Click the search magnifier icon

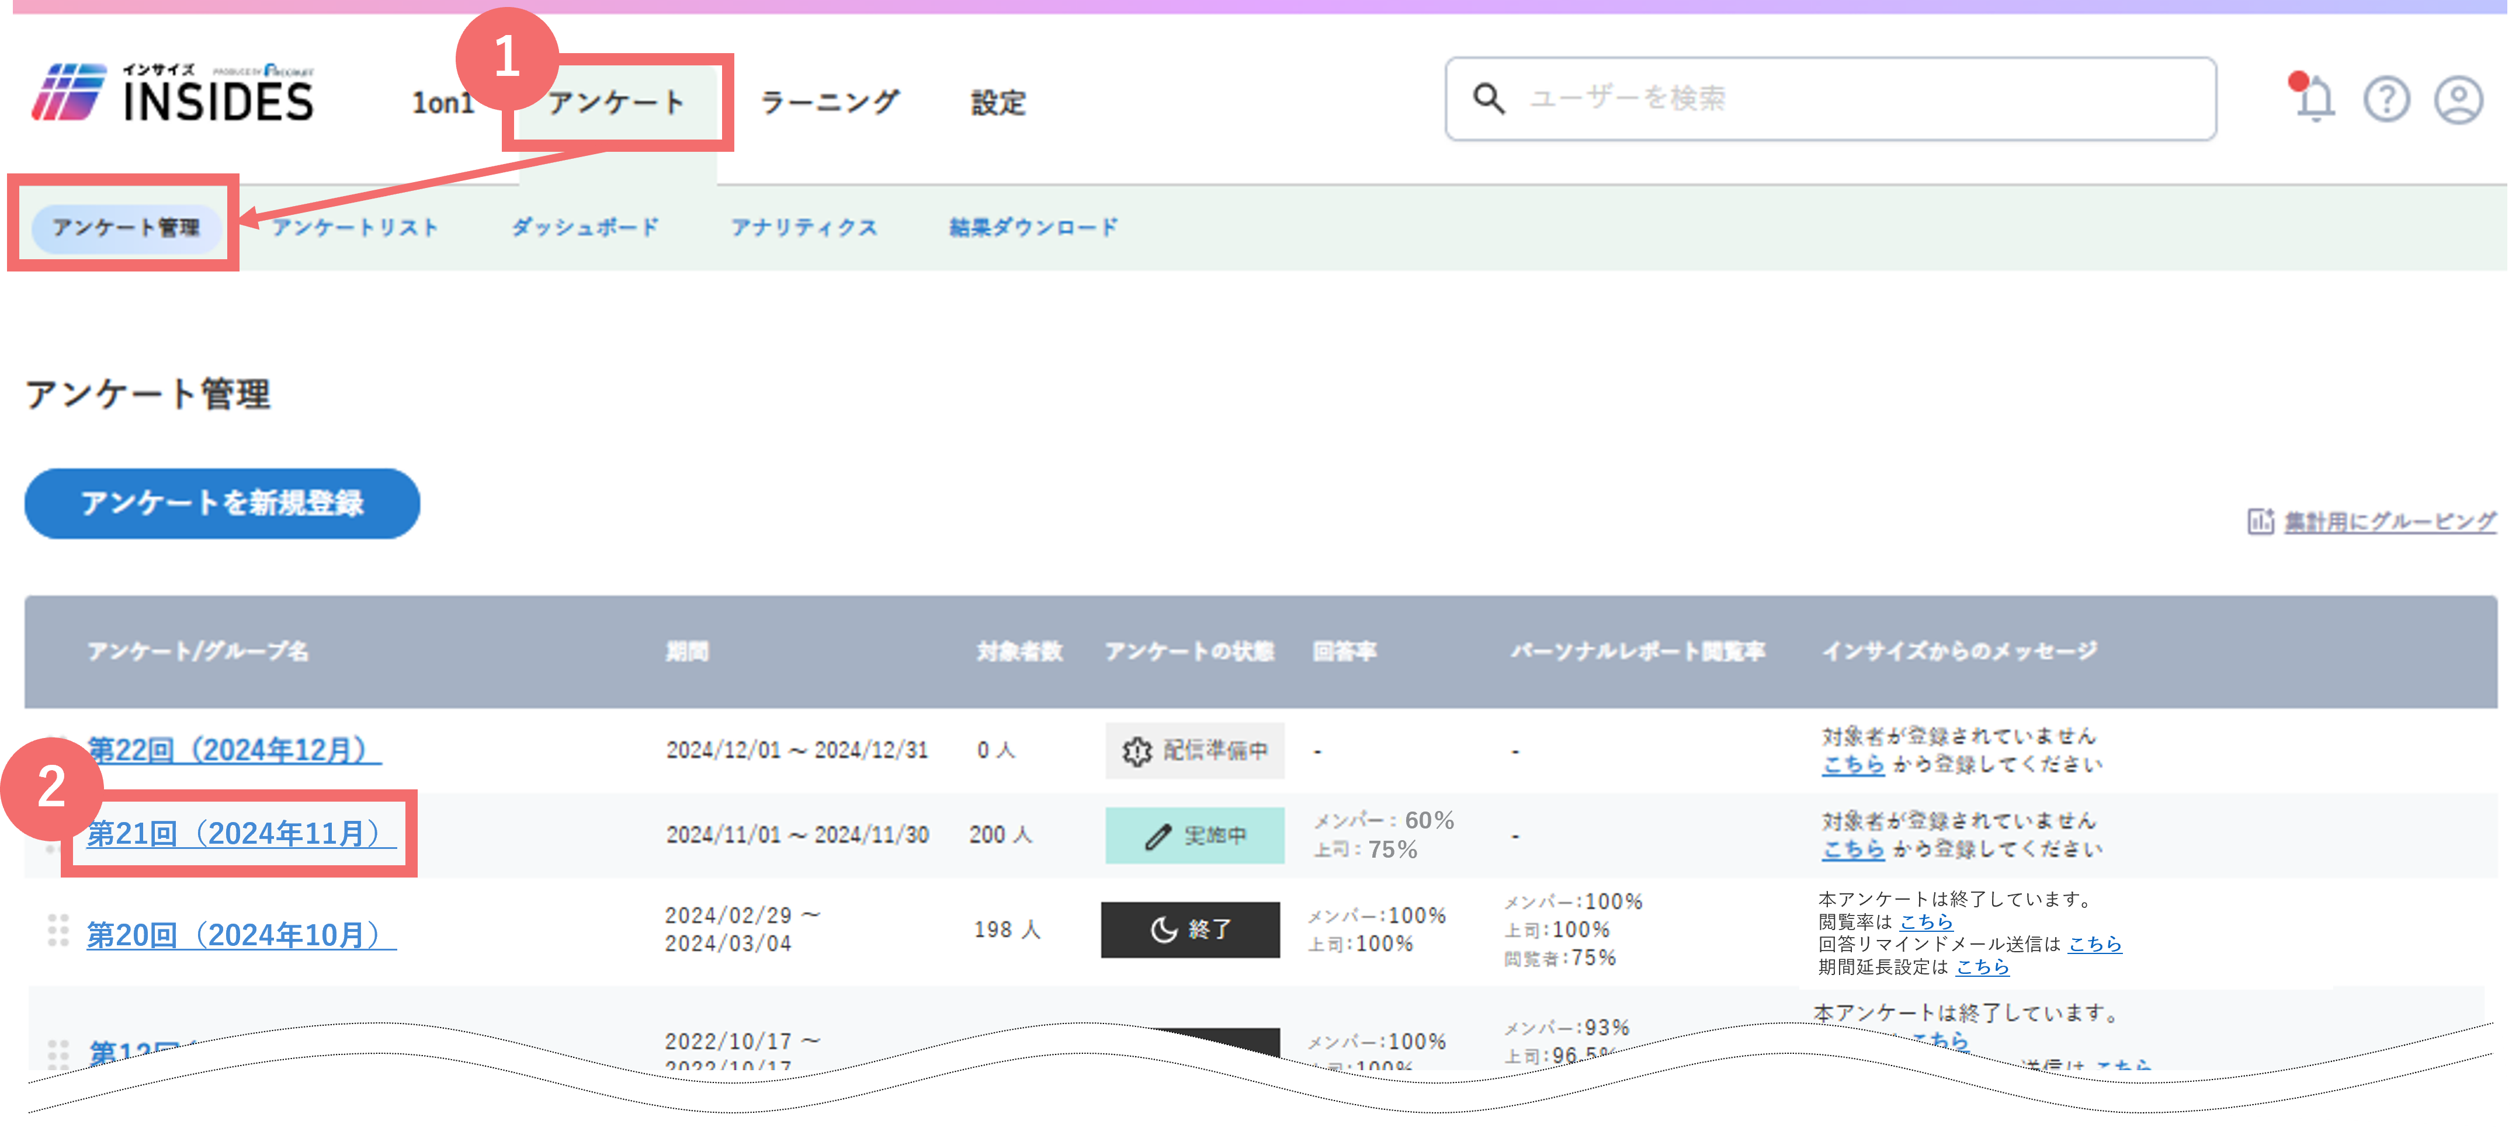tap(1488, 98)
